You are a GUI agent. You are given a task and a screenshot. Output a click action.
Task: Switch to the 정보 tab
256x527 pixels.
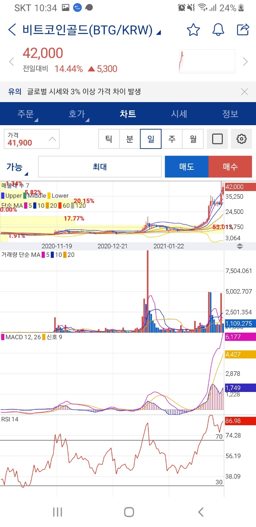pyautogui.click(x=230, y=114)
